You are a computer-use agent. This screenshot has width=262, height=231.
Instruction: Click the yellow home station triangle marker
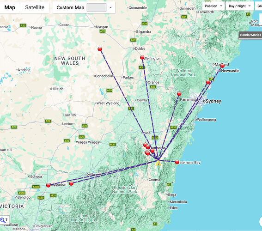point(158,163)
